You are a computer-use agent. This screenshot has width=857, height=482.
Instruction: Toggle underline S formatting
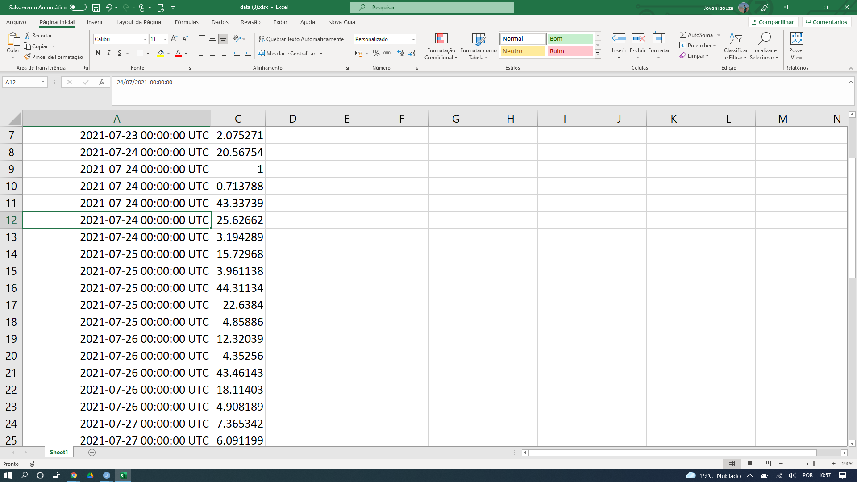pos(119,53)
